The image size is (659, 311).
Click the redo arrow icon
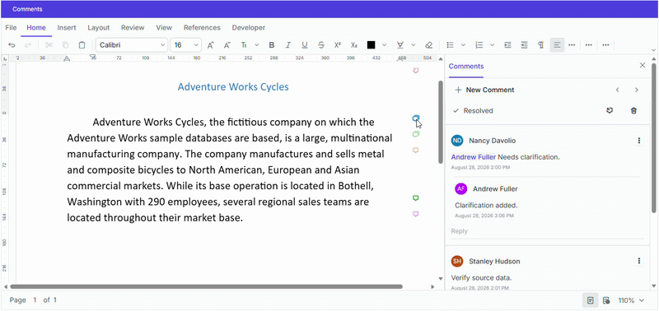28,45
